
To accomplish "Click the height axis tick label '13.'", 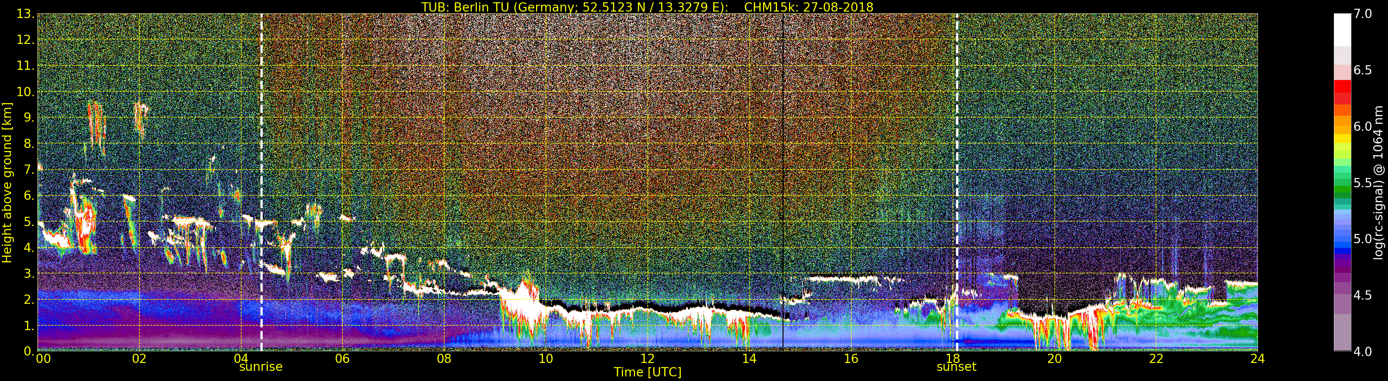I will point(25,14).
